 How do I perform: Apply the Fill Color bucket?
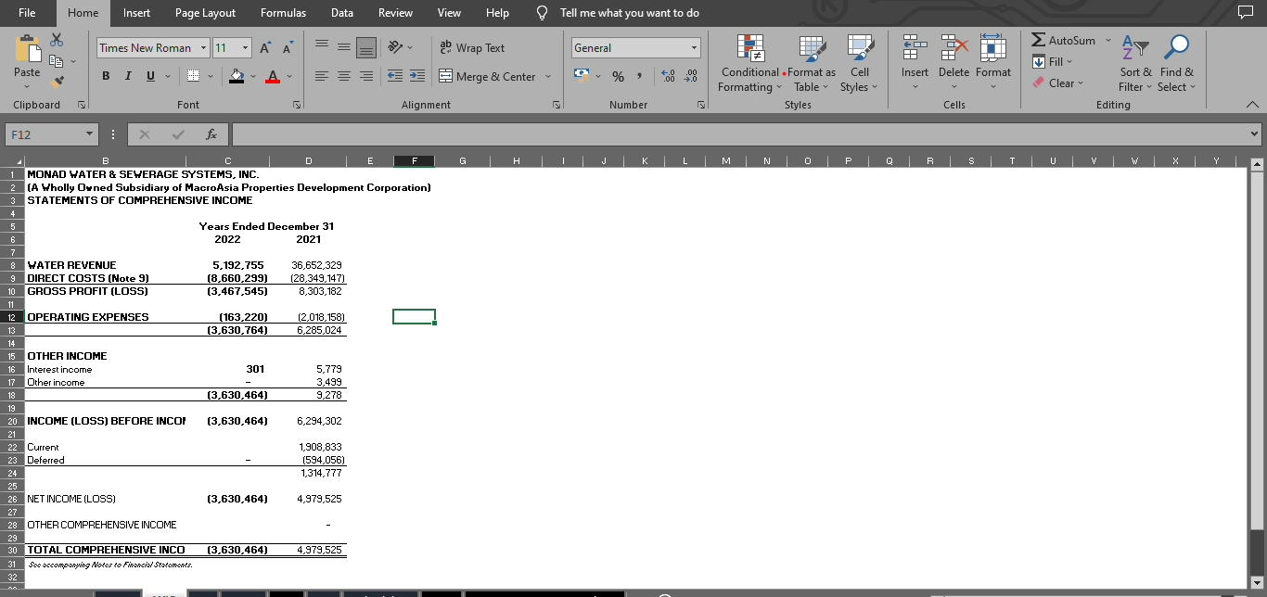[237, 76]
